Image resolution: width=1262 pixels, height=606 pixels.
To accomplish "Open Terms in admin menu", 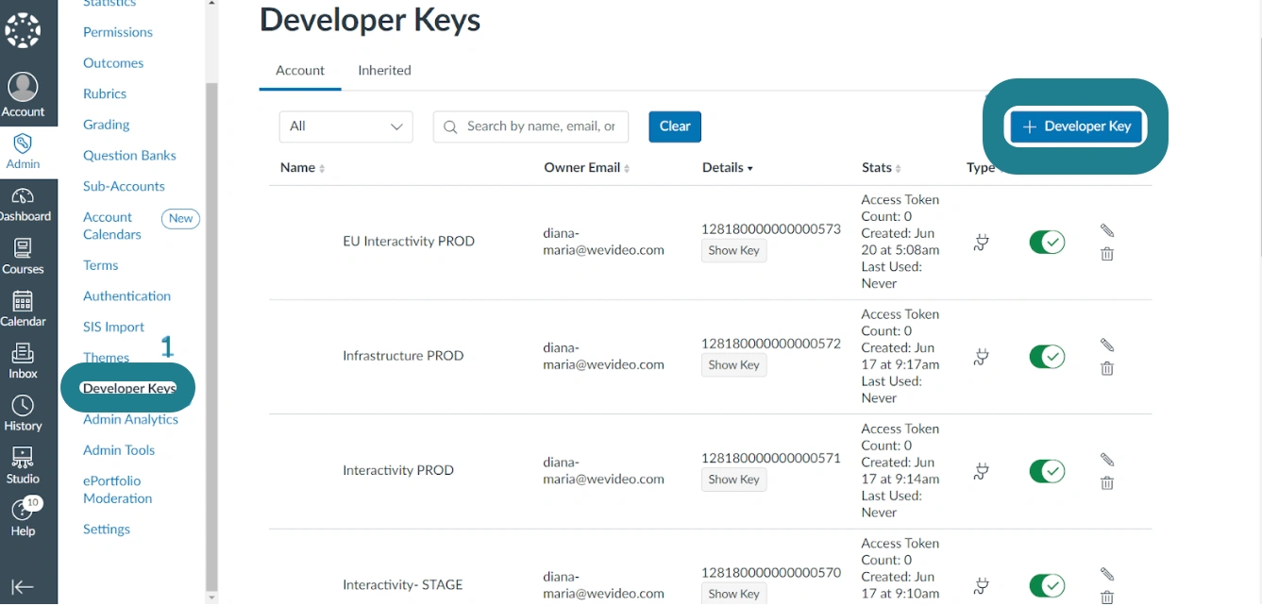I will pyautogui.click(x=100, y=265).
